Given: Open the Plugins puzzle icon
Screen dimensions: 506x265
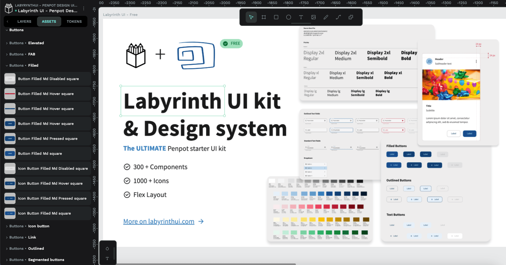Looking at the screenshot, I should [351, 17].
